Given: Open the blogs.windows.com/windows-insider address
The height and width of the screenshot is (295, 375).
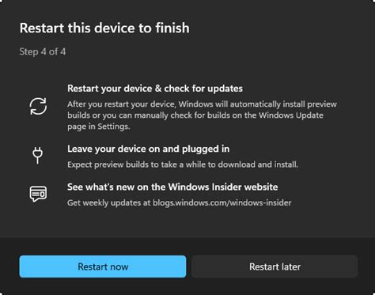Looking at the screenshot, I should point(222,202).
